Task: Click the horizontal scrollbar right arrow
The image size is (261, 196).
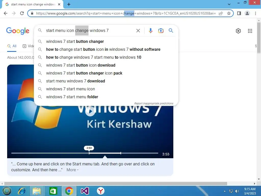Action: click(x=255, y=183)
